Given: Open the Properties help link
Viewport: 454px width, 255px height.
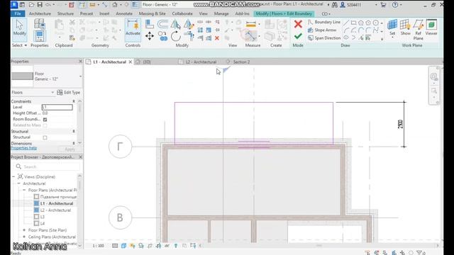Looking at the screenshot, I should click(24, 148).
